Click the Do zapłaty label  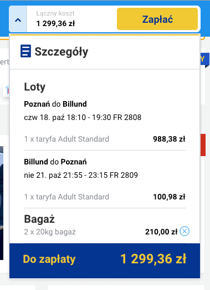pyautogui.click(x=49, y=259)
